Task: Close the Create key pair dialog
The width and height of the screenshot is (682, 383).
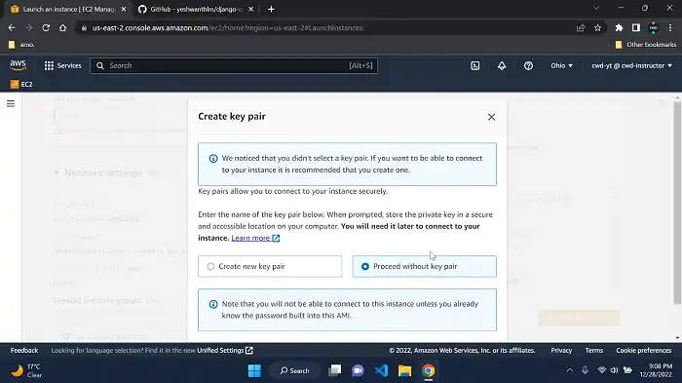Action: coord(491,117)
